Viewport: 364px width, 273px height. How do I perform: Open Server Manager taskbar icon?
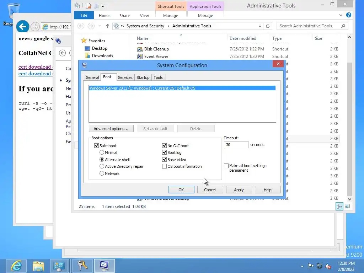click(x=59, y=266)
